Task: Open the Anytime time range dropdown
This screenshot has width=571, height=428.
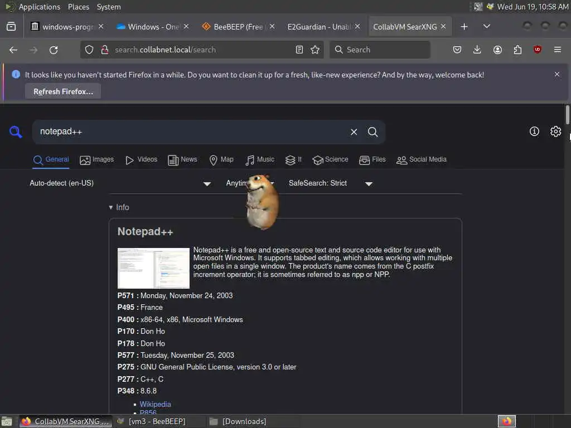Action: coord(250,183)
